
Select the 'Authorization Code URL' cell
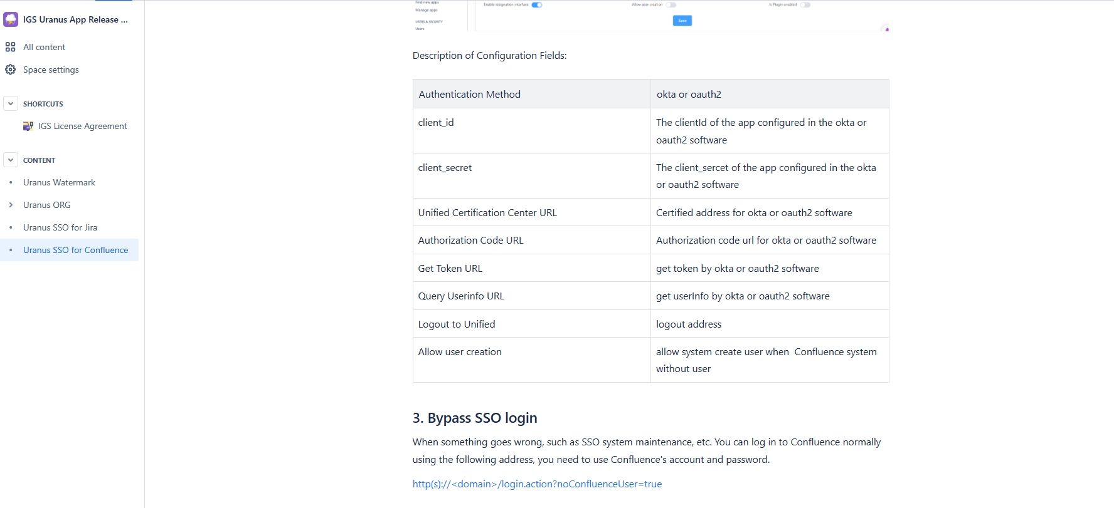point(532,240)
